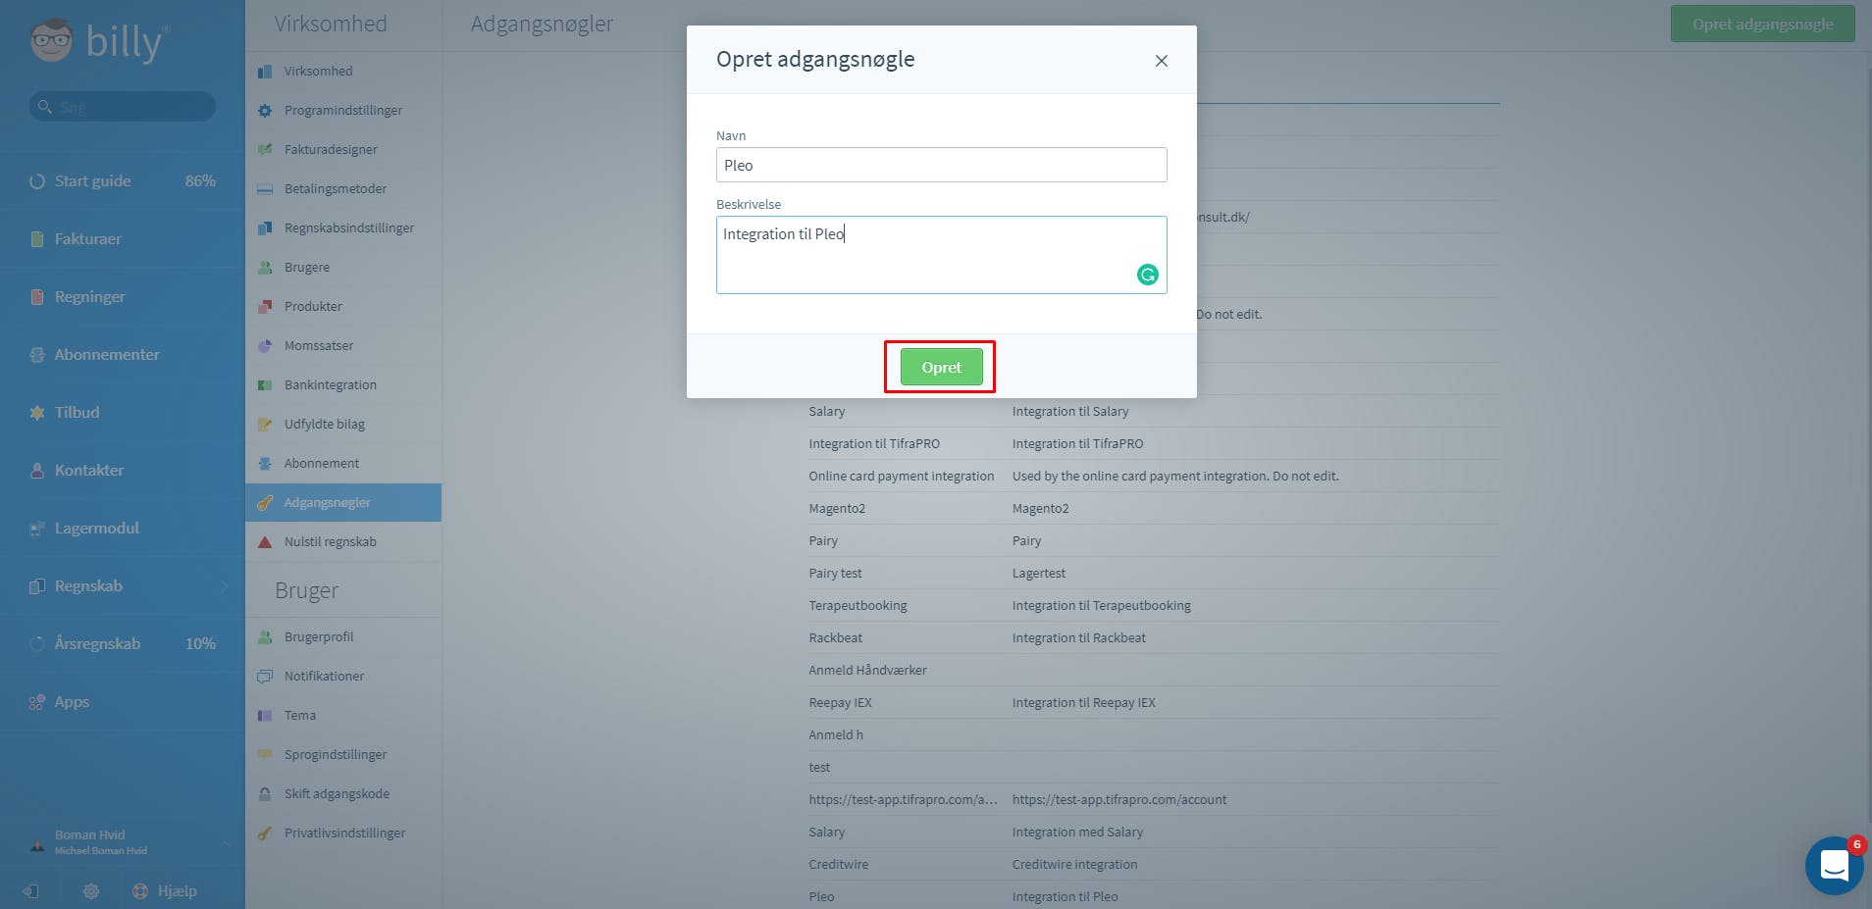
Task: Click the Anmeld Håndværker row
Action: click(x=1153, y=670)
